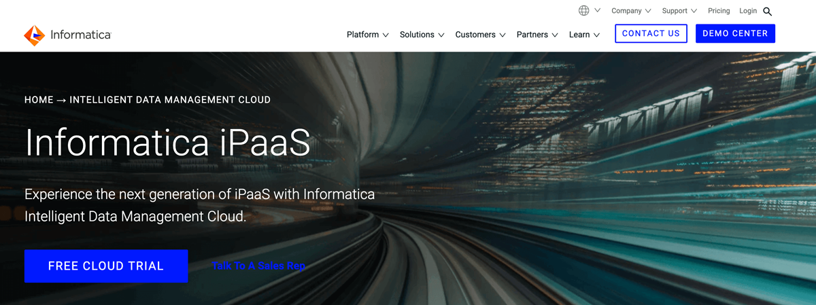
Task: Open the globe language selector
Action: click(584, 11)
